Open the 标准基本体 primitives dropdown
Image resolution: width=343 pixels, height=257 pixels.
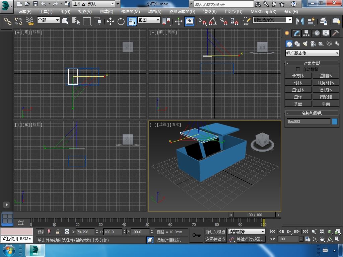coord(313,53)
